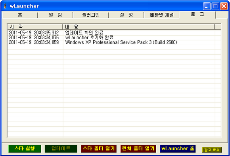Select log entry 업데이트 확인 완료
The width and height of the screenshot is (230, 156).
point(84,32)
